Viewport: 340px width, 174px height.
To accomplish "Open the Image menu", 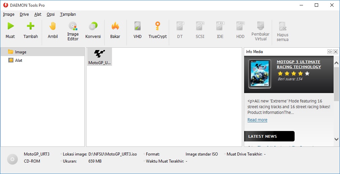I will tap(9, 14).
